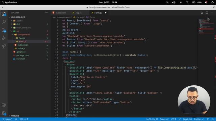Viewport: 216px width, 121px height.
Task: Open the Search view in activity bar
Action: pyautogui.click(x=4, y=22)
